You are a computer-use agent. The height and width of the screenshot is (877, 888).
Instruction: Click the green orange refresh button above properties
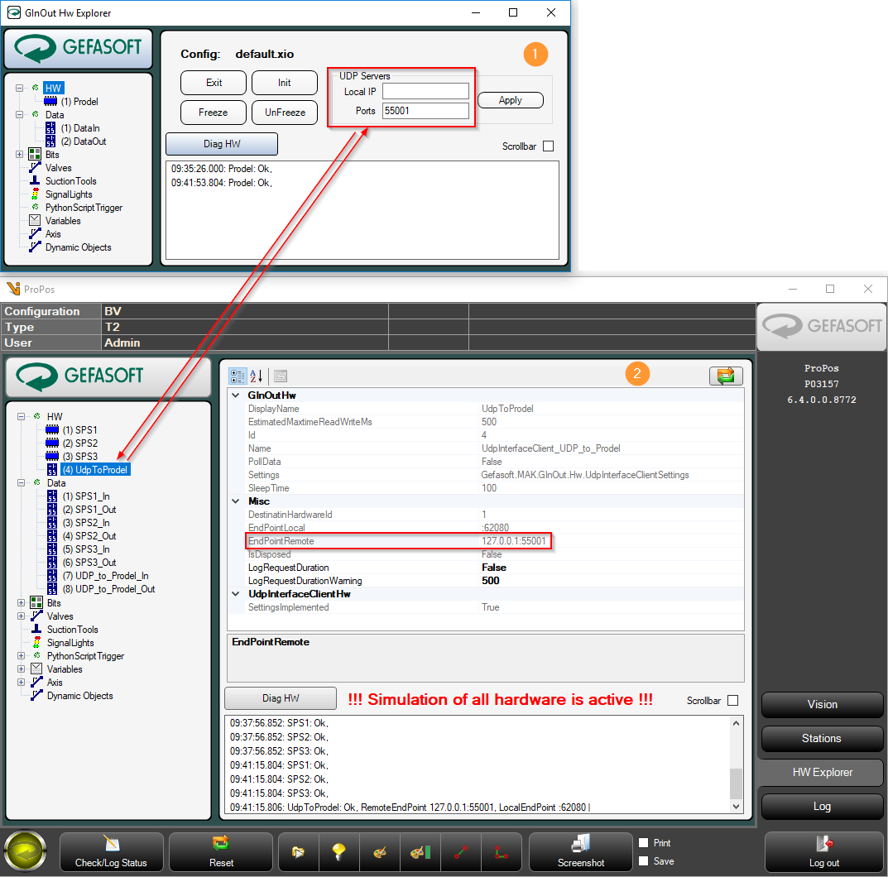tap(726, 376)
